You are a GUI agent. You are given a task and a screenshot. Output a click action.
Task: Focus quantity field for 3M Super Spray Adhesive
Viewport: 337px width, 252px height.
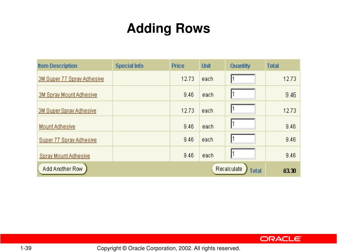point(243,109)
